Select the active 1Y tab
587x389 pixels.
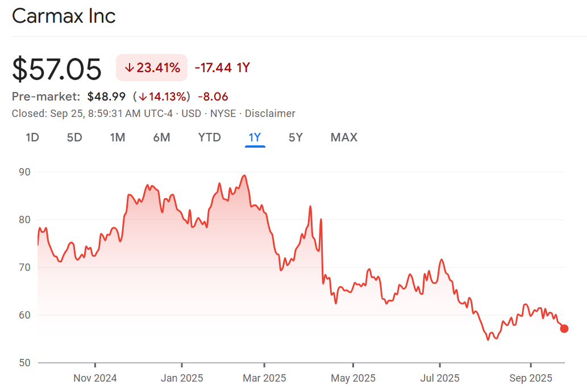pyautogui.click(x=255, y=137)
